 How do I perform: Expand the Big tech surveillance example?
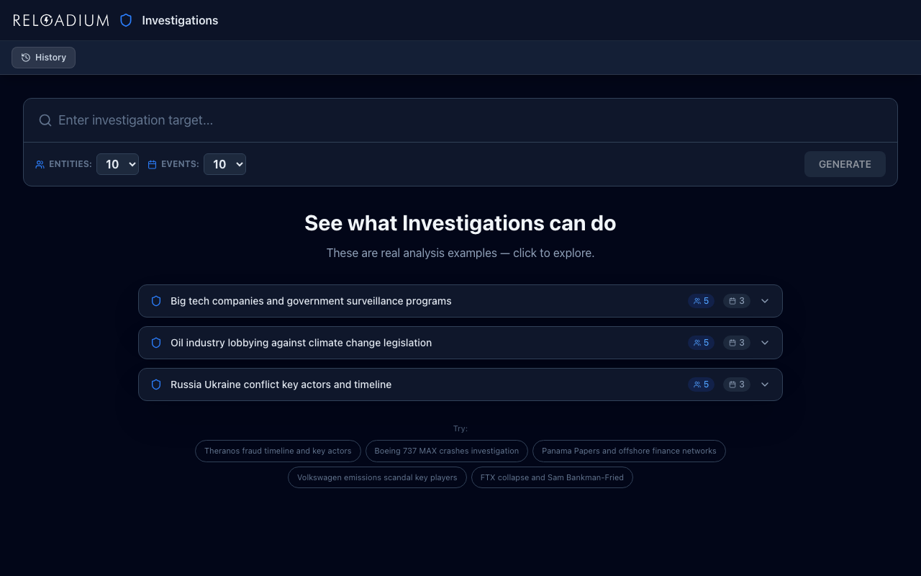coord(764,301)
